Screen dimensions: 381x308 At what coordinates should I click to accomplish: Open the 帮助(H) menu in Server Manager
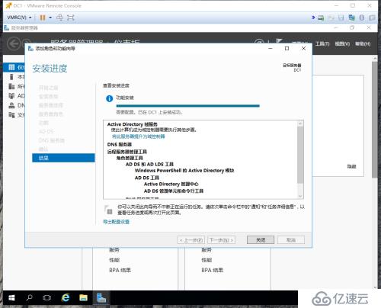[x=363, y=44]
